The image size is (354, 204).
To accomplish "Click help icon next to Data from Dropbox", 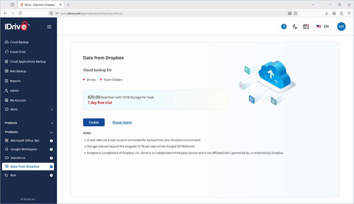I will 51,167.
